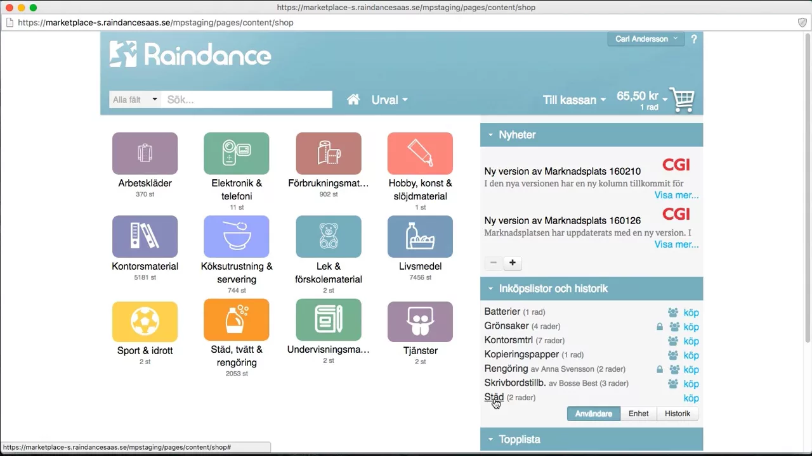Screen dimensions: 812x456
Task: Open the Städ, tvätt & rengöring icon
Action: pyautogui.click(x=236, y=320)
